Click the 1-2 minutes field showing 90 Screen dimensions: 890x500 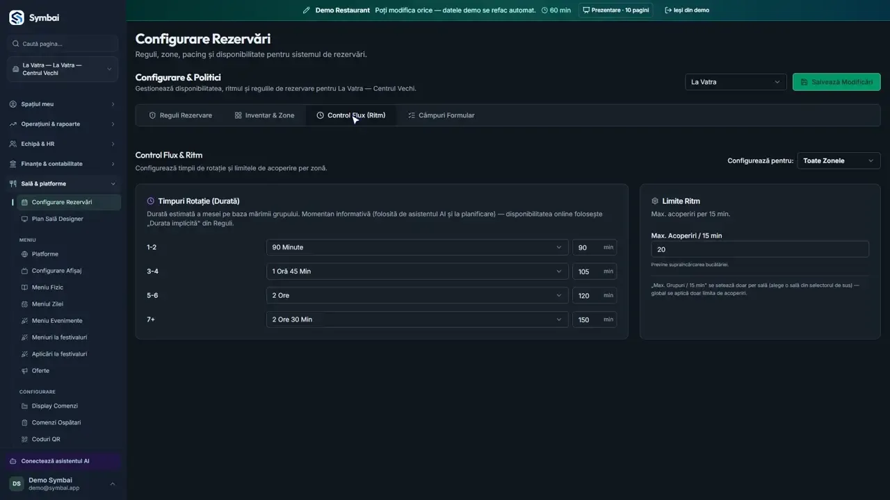pos(594,247)
